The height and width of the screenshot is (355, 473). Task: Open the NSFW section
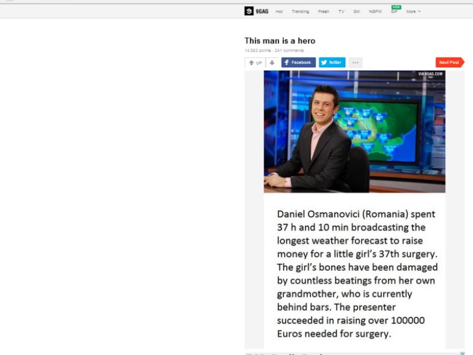375,11
